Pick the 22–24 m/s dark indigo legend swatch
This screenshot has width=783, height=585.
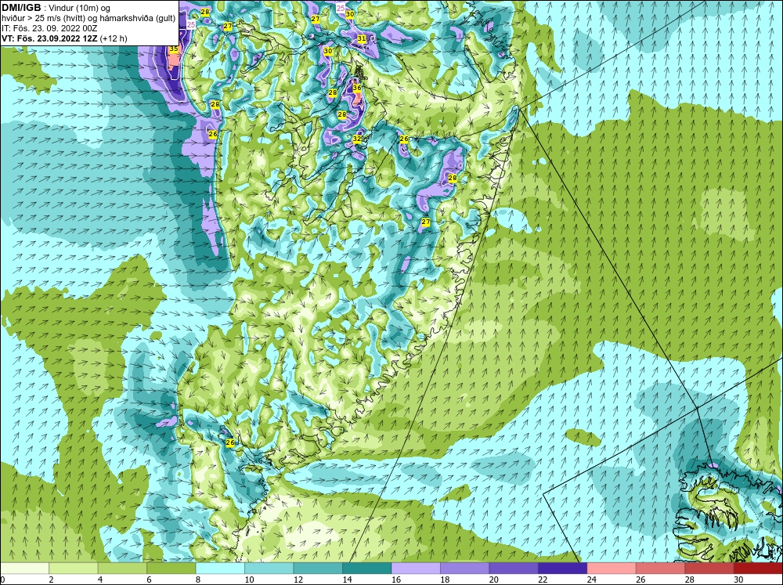563,568
